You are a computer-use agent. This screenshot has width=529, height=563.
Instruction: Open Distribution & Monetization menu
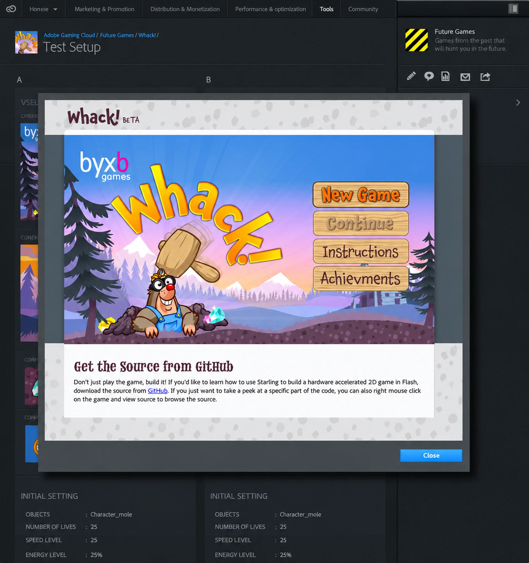(x=185, y=9)
